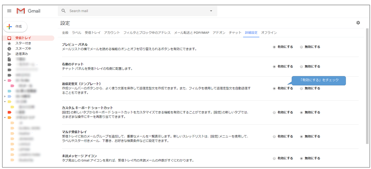371x169 pixels.
Task: Expand the lavender blue label group arrow
Action: pos(5,96)
